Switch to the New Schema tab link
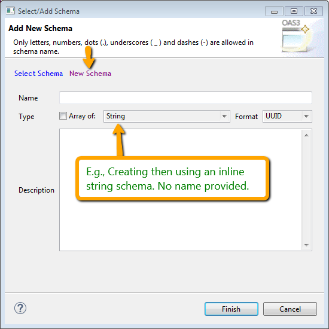The image size is (329, 329). pos(90,74)
